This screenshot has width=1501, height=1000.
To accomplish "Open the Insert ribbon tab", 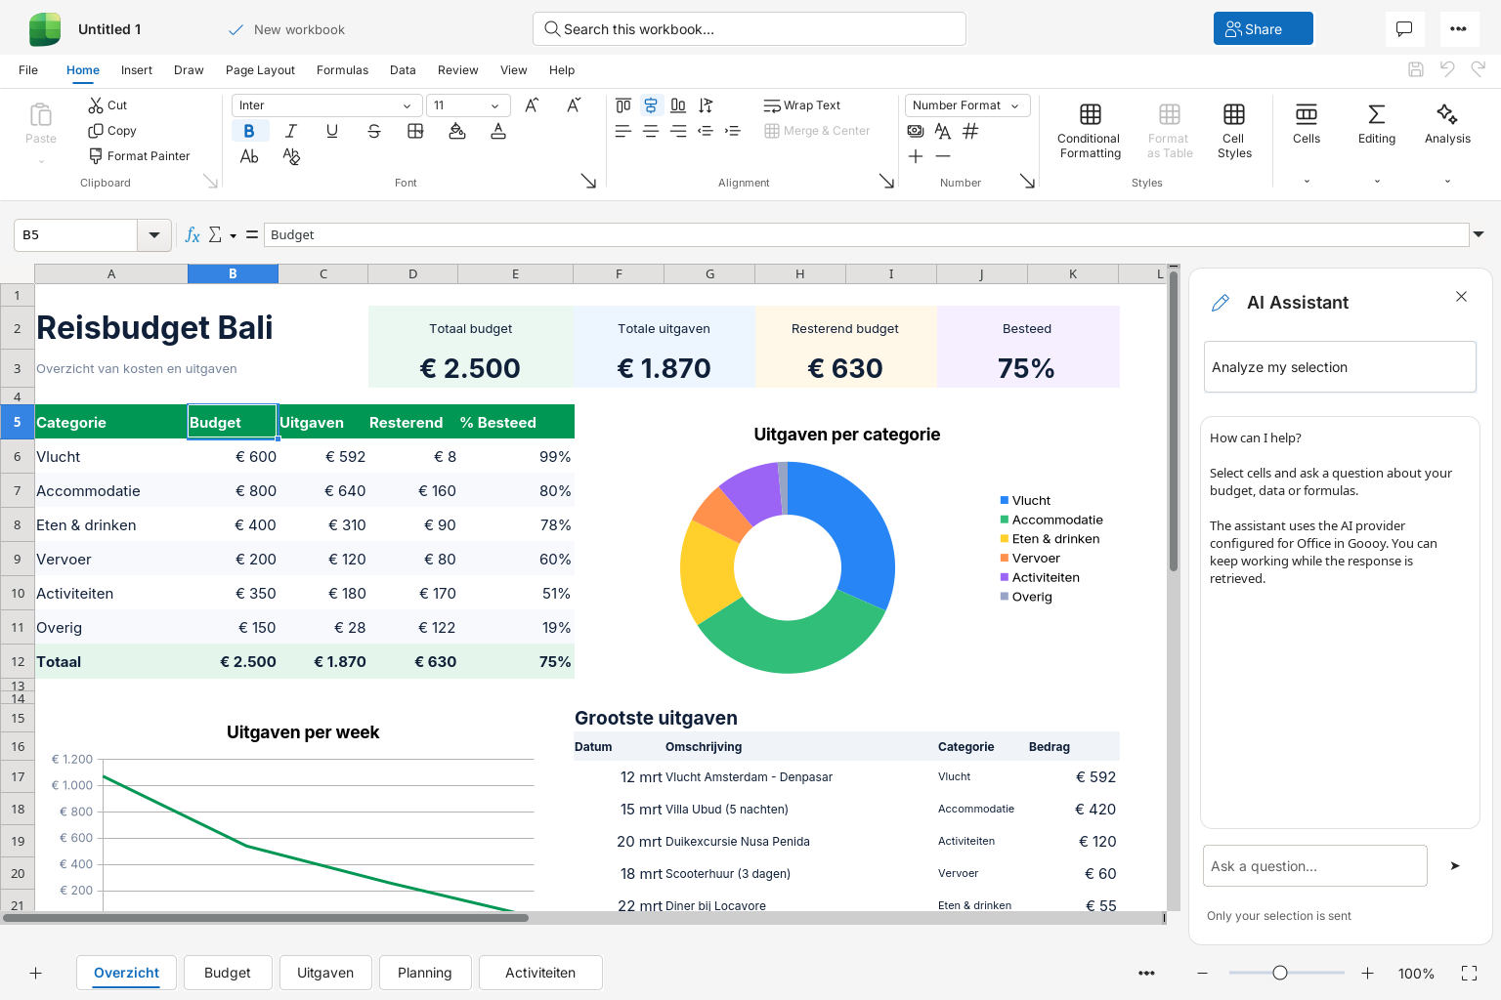I will tap(137, 70).
